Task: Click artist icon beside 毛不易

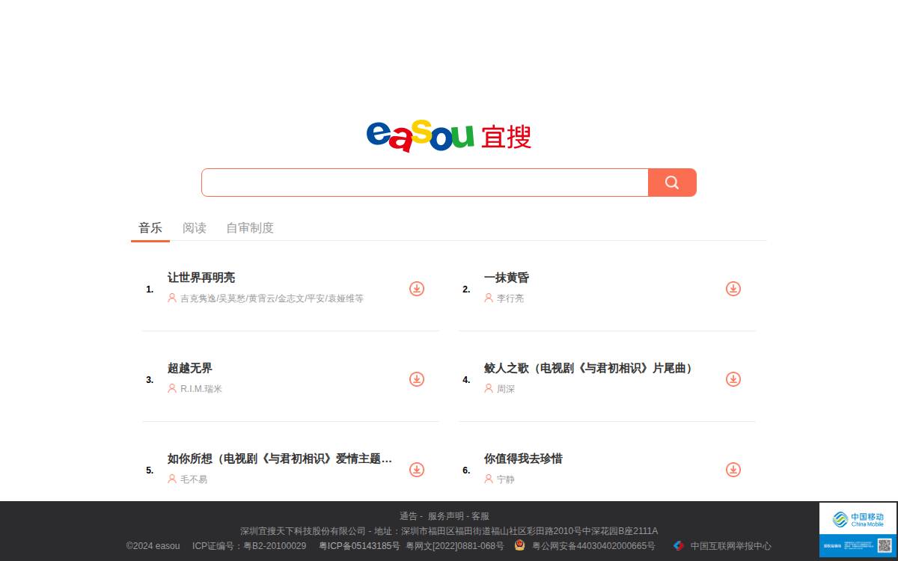Action: (172, 479)
